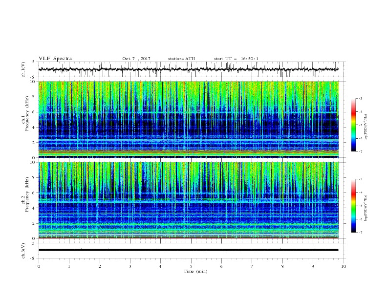The image size is (387, 299).
Task: Click the log(PSD) label beside ch.1 colorbar
Action: pos(365,128)
